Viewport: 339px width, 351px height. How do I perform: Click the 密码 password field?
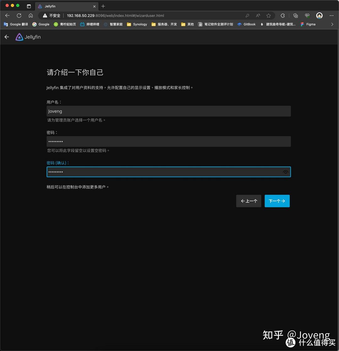pyautogui.click(x=169, y=142)
